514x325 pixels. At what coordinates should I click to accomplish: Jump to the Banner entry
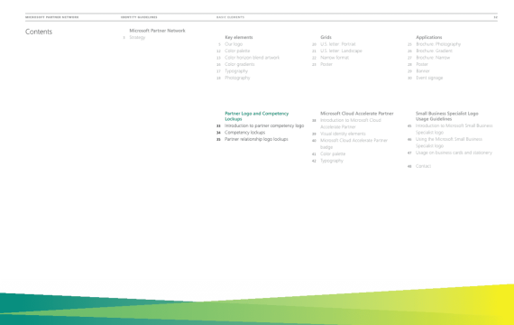click(x=423, y=71)
